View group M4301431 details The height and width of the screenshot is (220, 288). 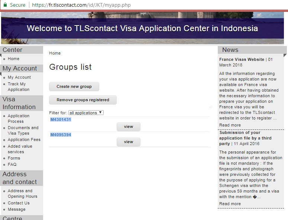tap(128, 127)
